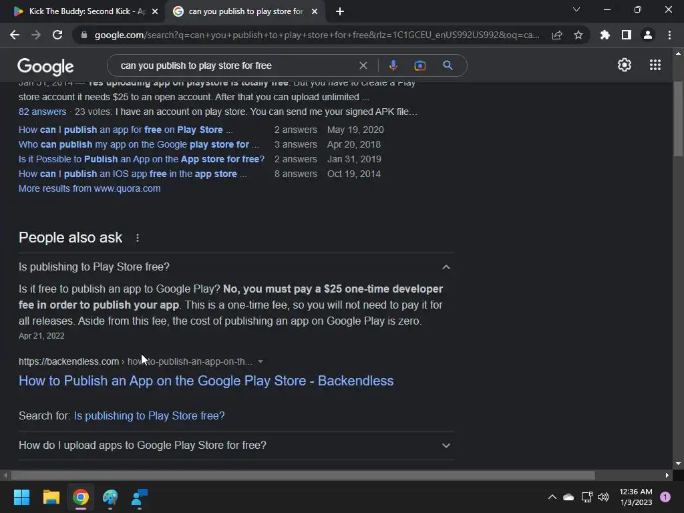
Task: Click the scroll right arrow
Action: (x=667, y=475)
